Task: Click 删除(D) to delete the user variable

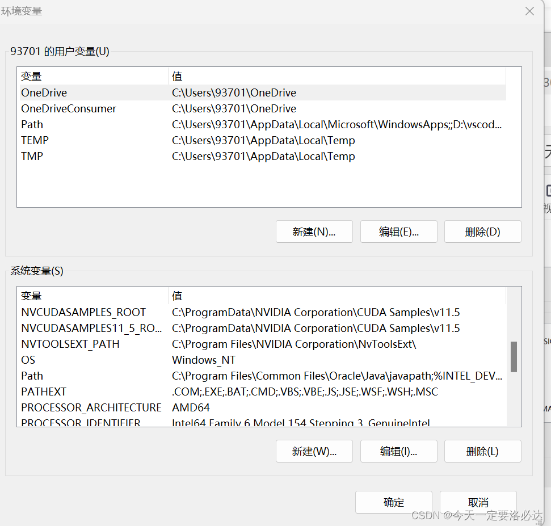Action: point(482,232)
